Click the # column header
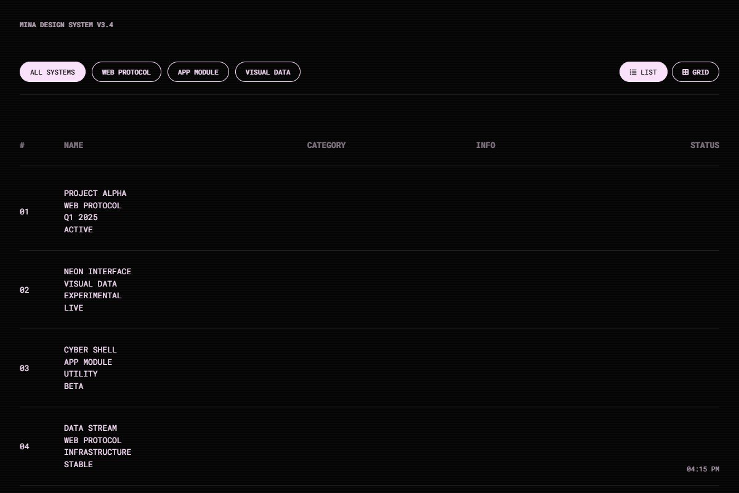 [22, 145]
